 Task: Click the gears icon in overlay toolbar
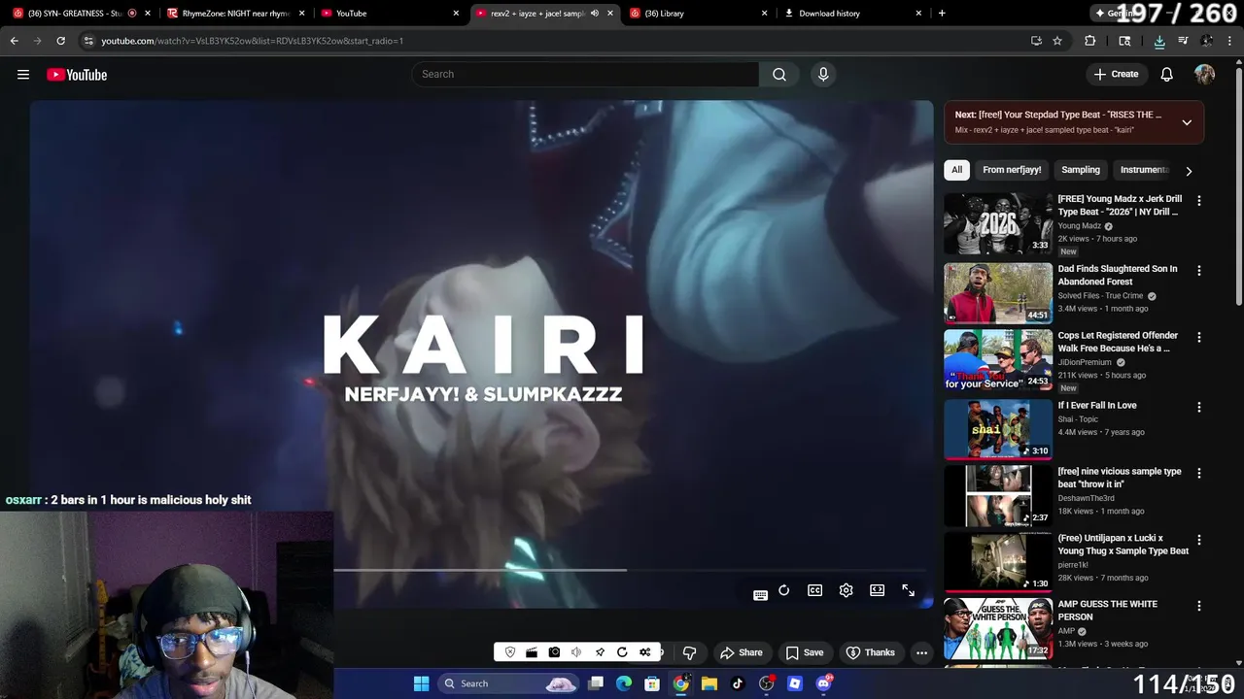click(646, 652)
